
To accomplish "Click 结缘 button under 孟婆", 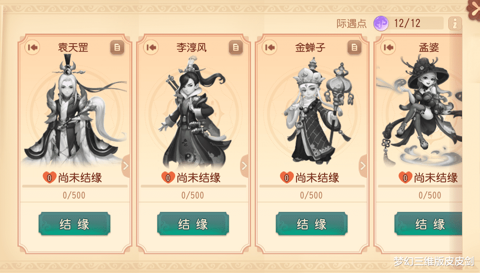I will tap(428, 224).
